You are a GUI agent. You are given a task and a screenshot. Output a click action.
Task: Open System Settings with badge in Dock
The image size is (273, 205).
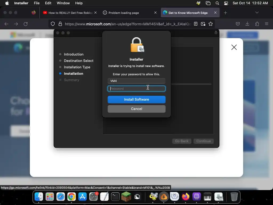point(94,197)
